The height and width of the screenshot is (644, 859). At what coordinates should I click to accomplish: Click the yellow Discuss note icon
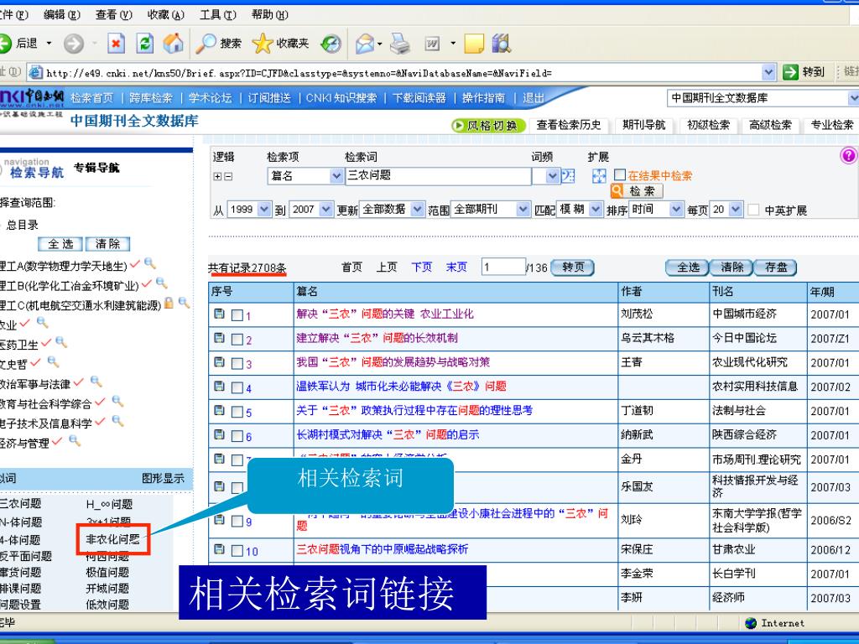click(x=475, y=44)
